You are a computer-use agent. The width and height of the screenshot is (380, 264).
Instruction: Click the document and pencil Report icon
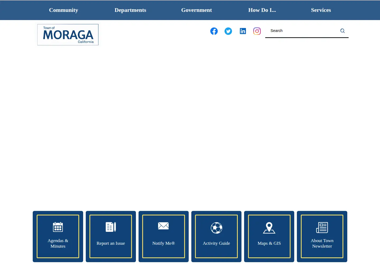coord(111,227)
